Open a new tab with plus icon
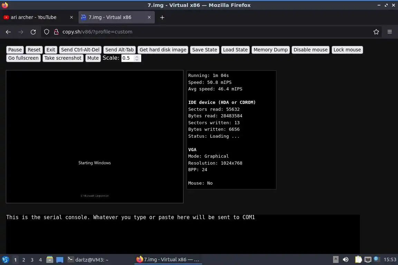 tap(162, 17)
